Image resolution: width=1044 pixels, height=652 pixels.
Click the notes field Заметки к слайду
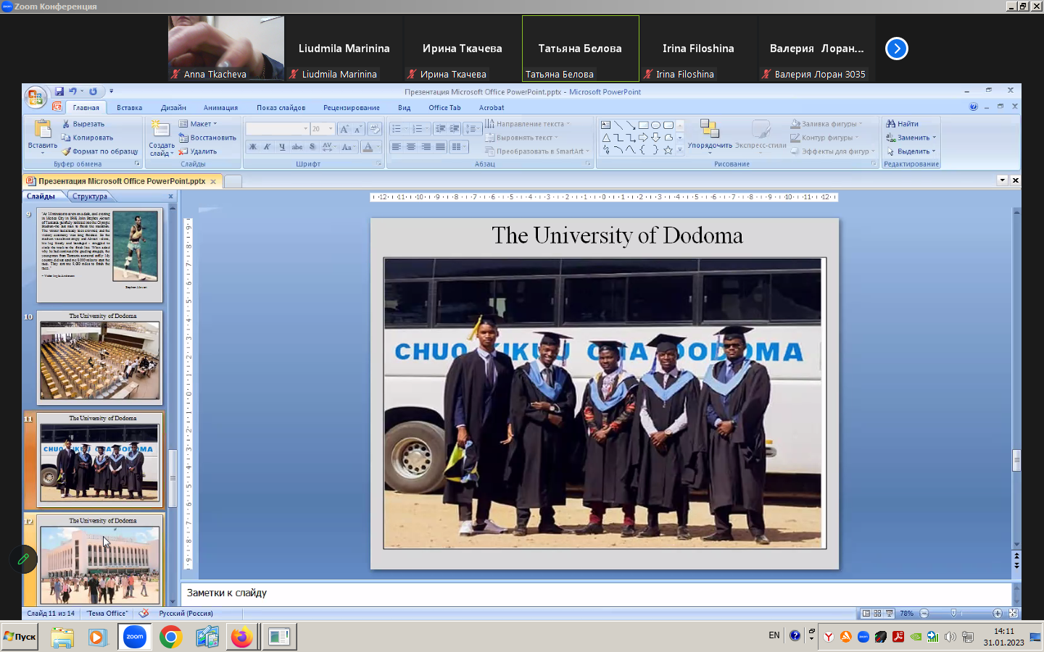(x=596, y=593)
